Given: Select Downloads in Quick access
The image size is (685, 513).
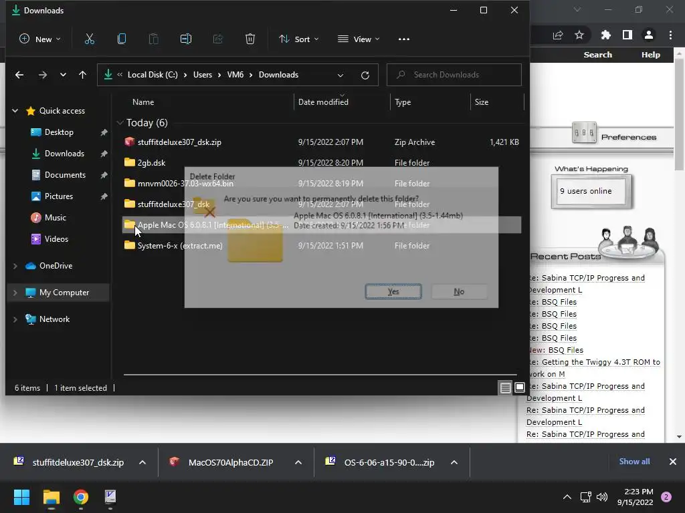Looking at the screenshot, I should pos(64,154).
